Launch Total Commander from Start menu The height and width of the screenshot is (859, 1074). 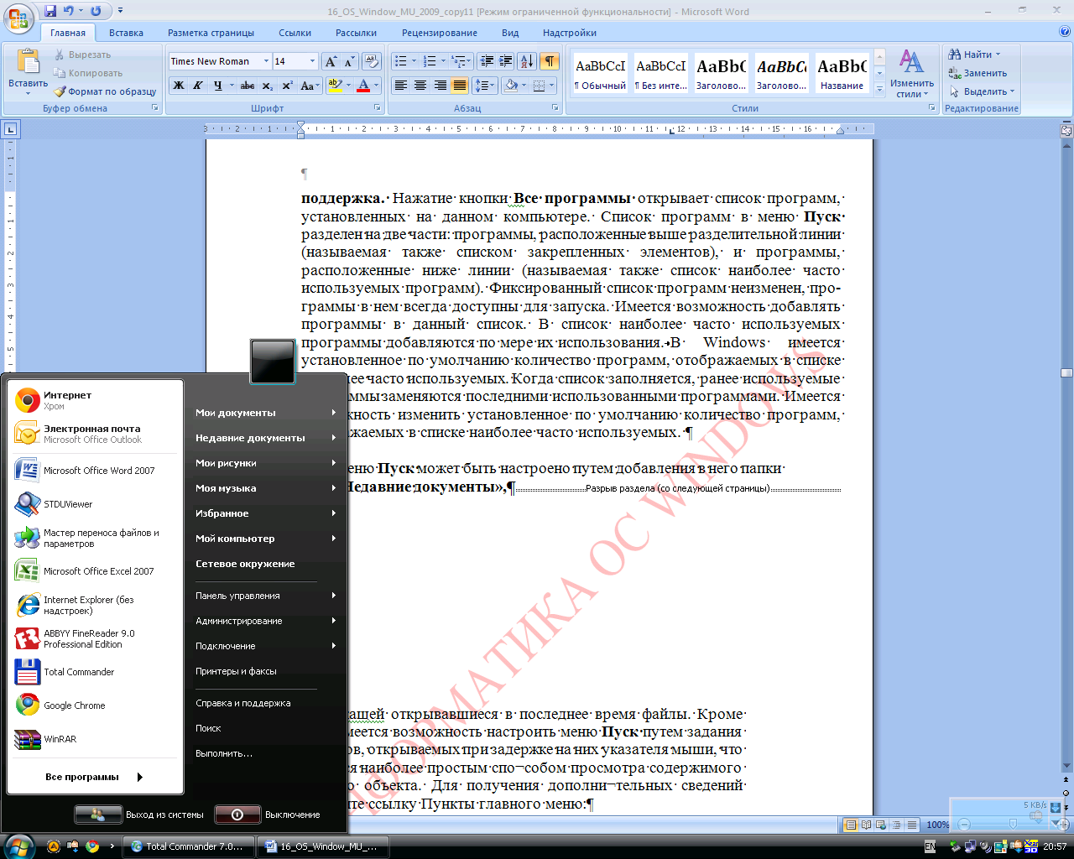pos(96,672)
